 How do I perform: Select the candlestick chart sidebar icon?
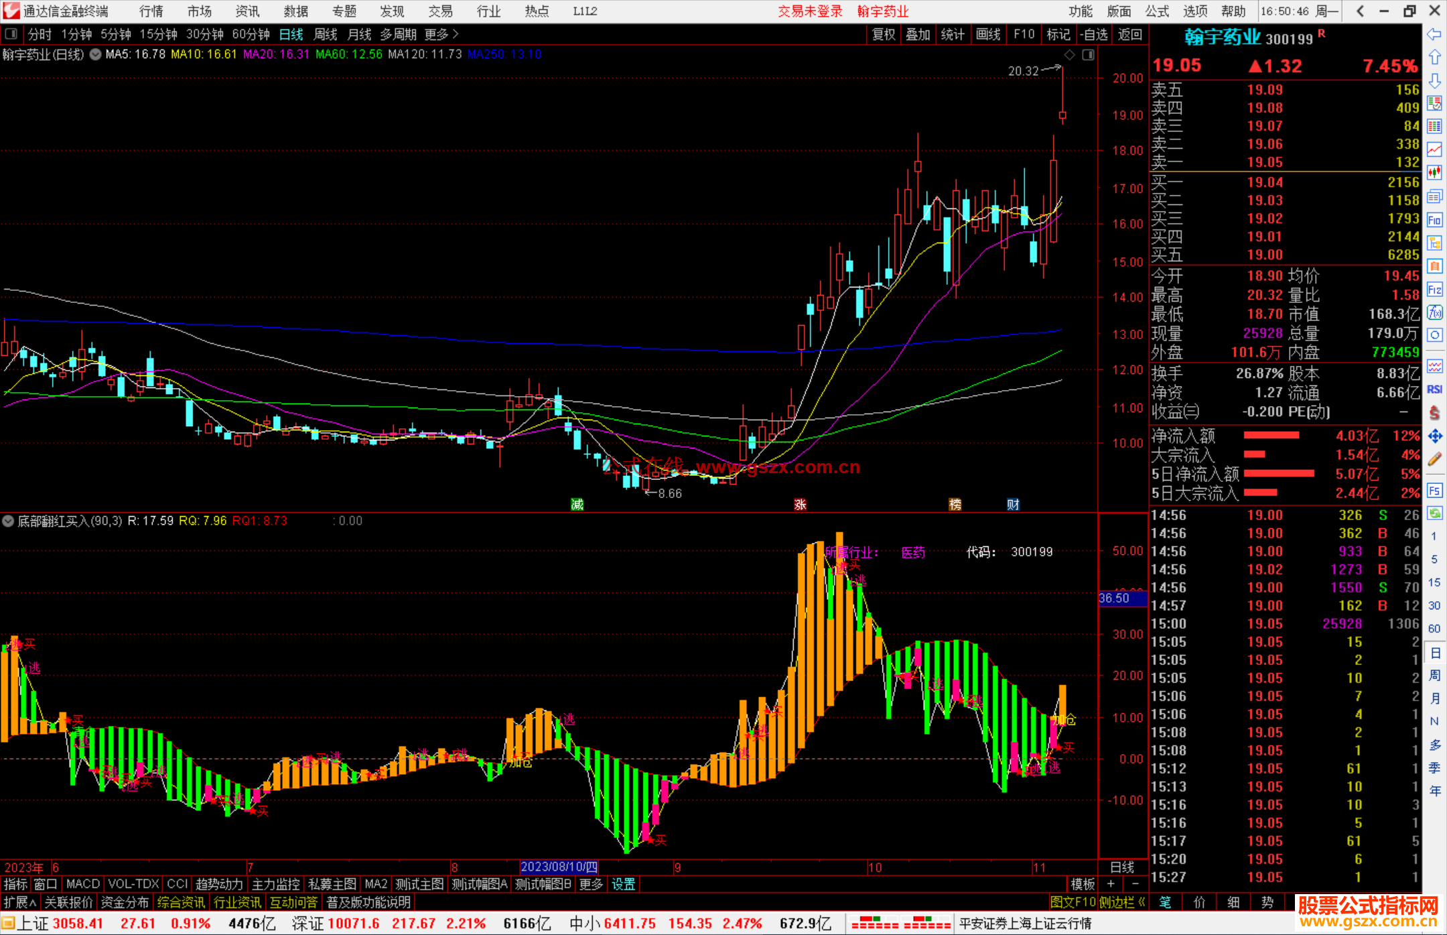(1434, 173)
